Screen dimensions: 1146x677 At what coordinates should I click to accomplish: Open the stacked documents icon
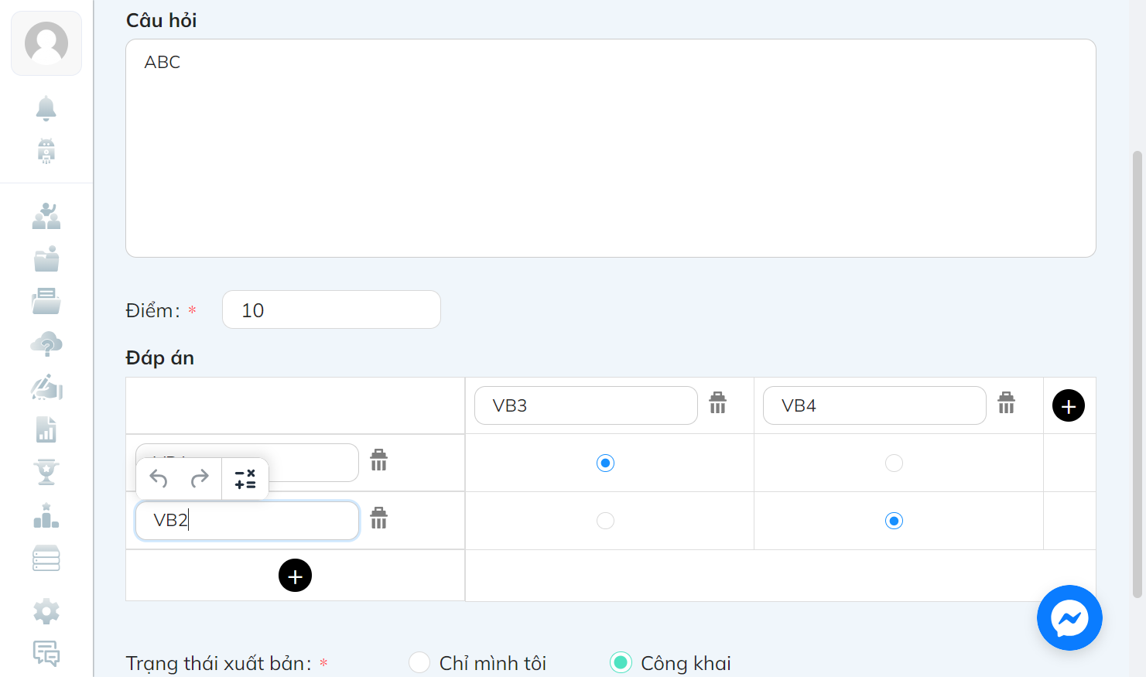click(x=46, y=301)
